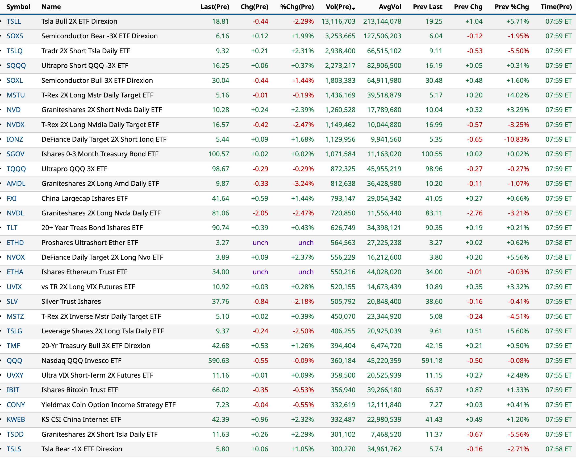Click the Symbol column header
This screenshot has height=458, width=576.
(x=18, y=7)
